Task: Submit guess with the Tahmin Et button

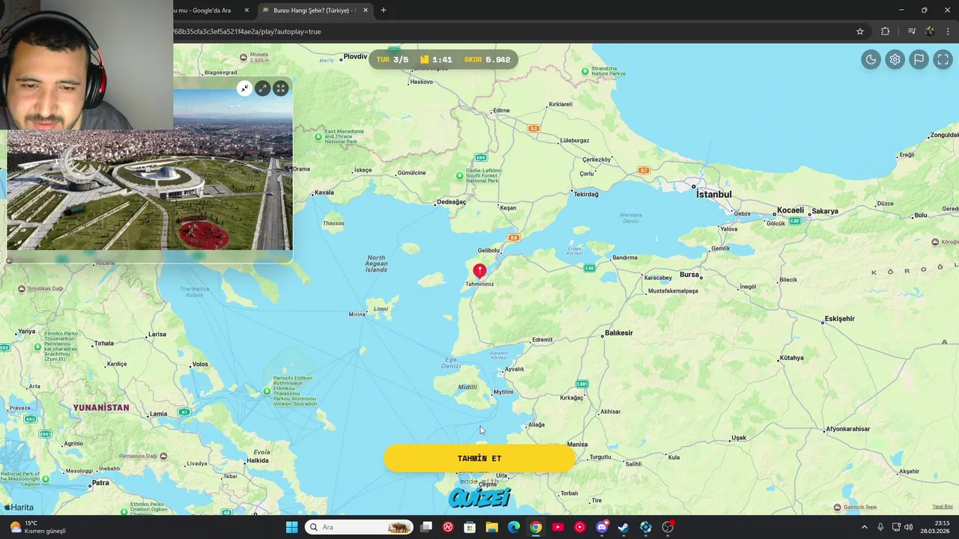Action: (x=479, y=458)
